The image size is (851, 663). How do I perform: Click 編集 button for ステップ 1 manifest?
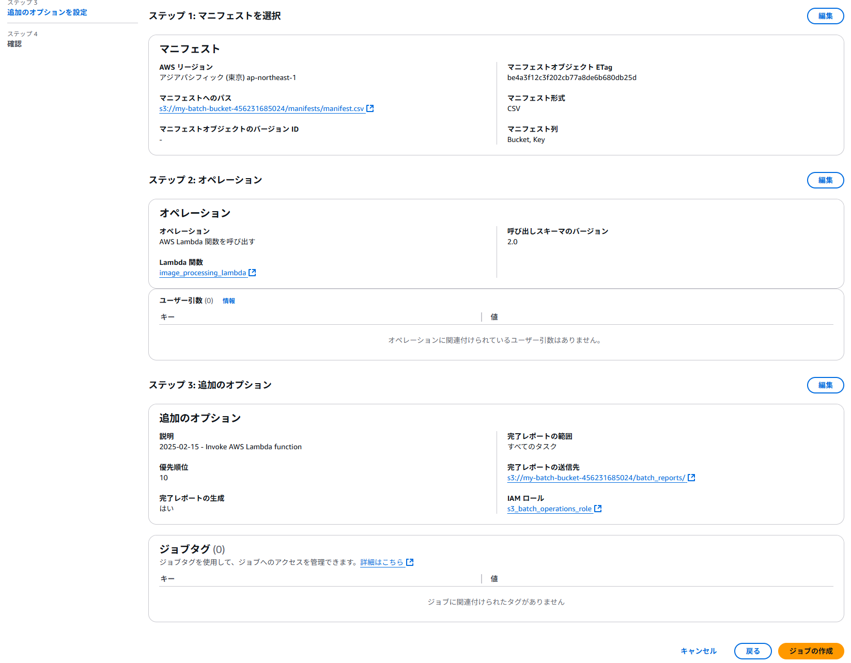click(825, 16)
